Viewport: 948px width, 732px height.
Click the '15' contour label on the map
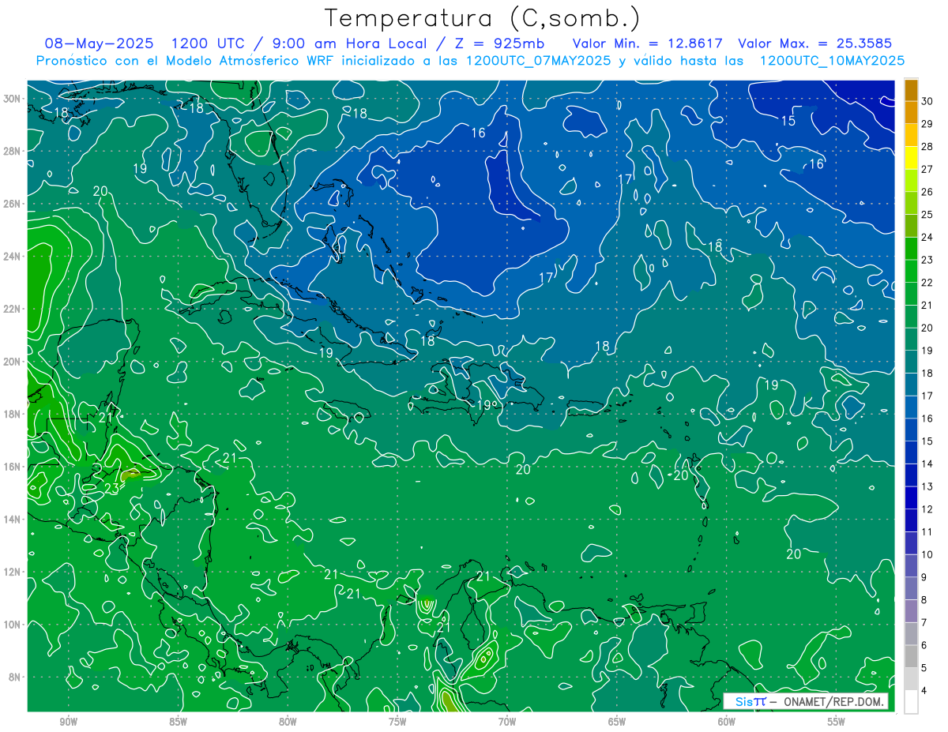(788, 121)
